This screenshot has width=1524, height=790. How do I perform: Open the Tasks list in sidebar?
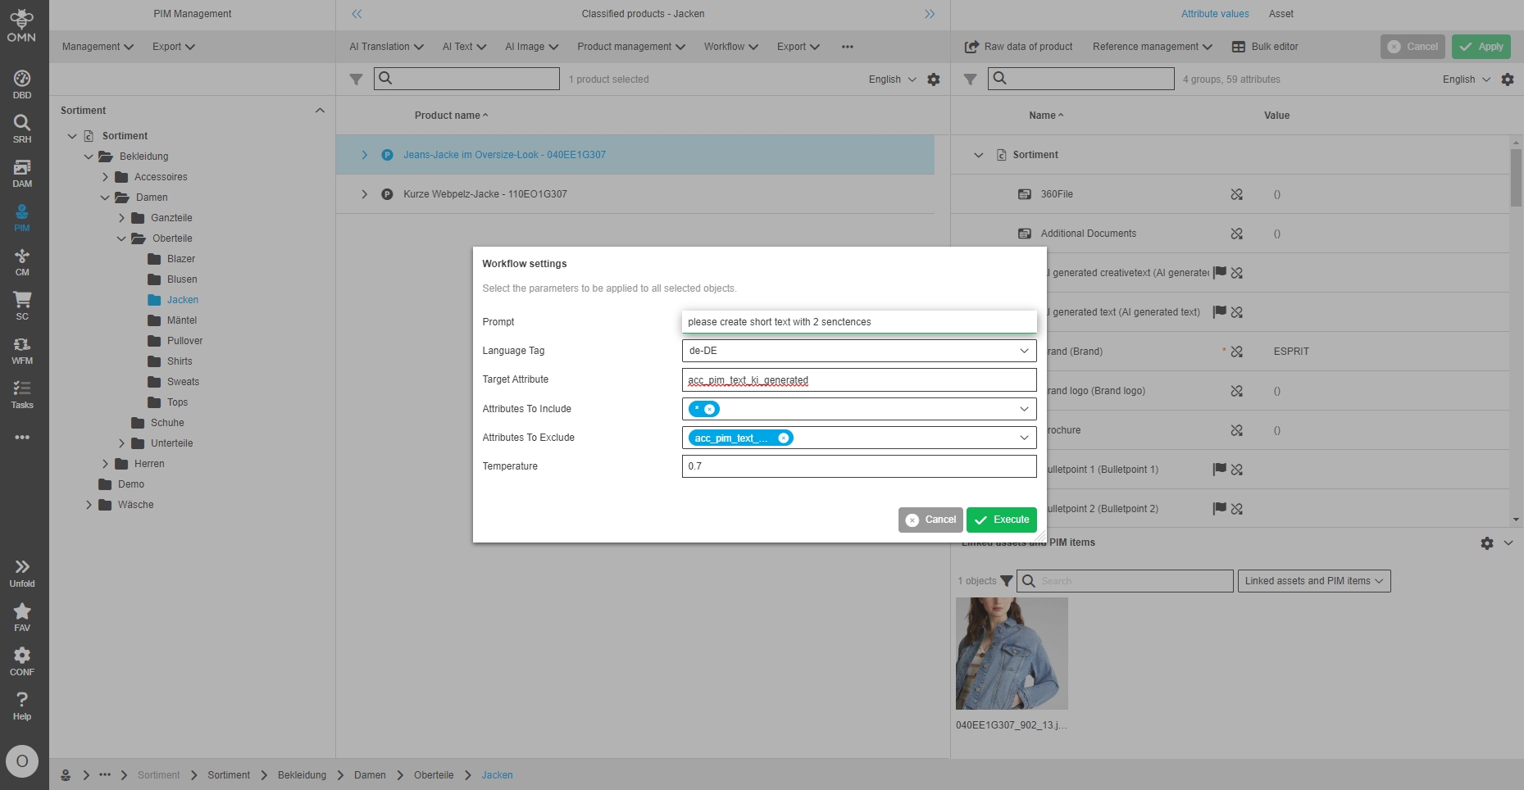(x=22, y=393)
